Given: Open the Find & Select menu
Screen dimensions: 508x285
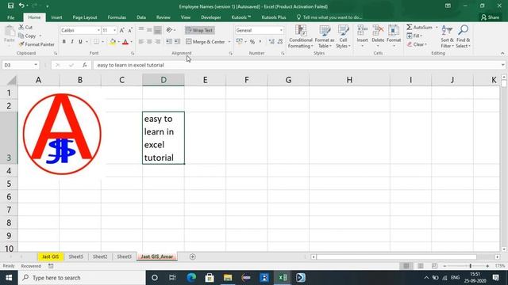Looking at the screenshot, I should tap(463, 37).
